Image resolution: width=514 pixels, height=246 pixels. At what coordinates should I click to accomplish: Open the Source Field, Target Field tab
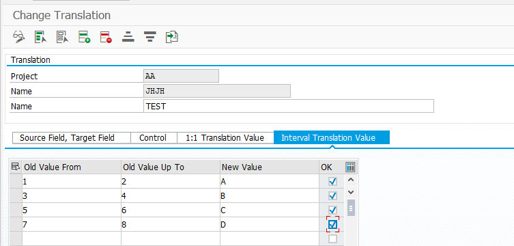[x=72, y=138]
